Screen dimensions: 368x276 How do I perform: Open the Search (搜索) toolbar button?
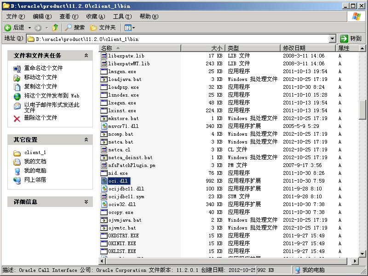[x=75, y=28]
